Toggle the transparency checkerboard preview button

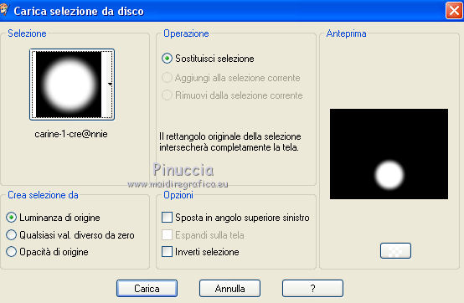pyautogui.click(x=395, y=250)
